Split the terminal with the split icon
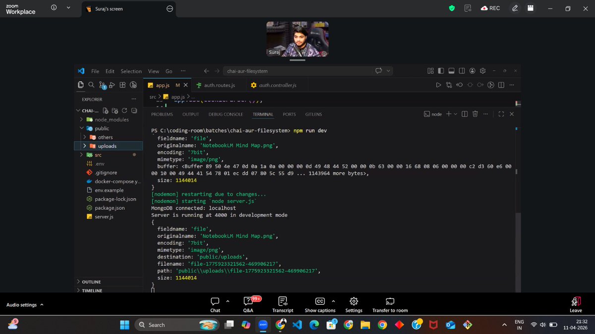The image size is (595, 334). click(464, 114)
